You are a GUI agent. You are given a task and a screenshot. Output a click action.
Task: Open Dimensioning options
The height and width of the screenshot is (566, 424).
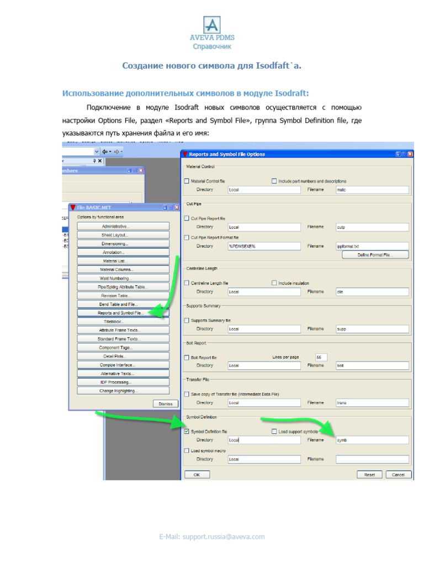coord(123,244)
